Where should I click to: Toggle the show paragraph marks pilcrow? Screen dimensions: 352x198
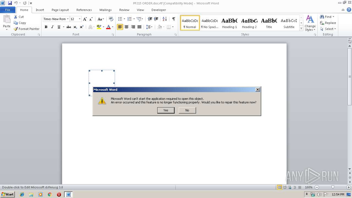click(x=174, y=19)
